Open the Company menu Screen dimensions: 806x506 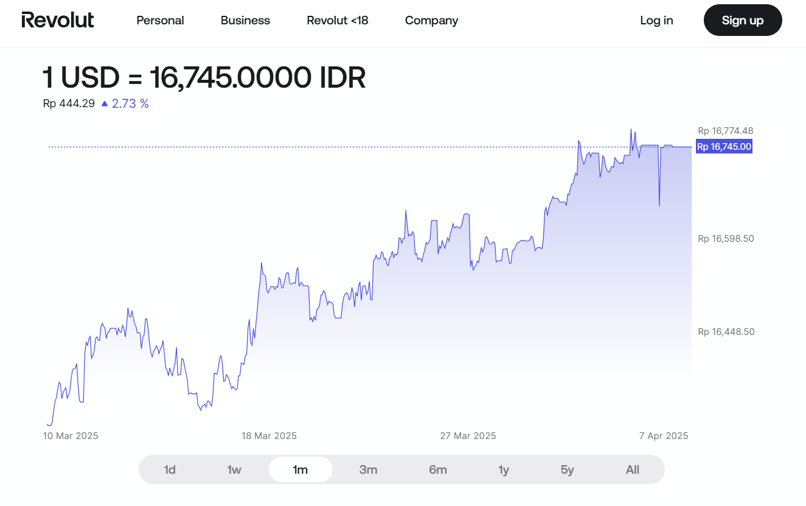coord(431,20)
